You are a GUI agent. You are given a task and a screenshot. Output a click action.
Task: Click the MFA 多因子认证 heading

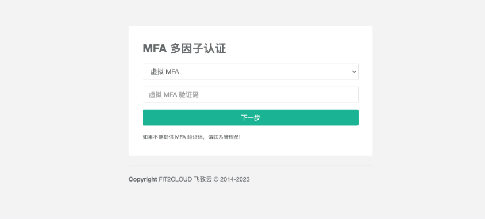tap(184, 48)
